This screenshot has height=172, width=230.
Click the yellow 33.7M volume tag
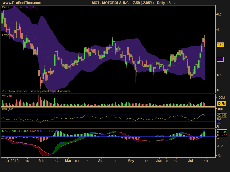[x=221, y=103]
